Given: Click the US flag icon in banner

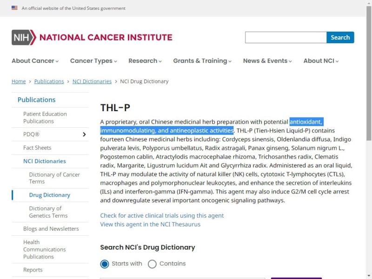Looking at the screenshot, I should click(14, 8).
